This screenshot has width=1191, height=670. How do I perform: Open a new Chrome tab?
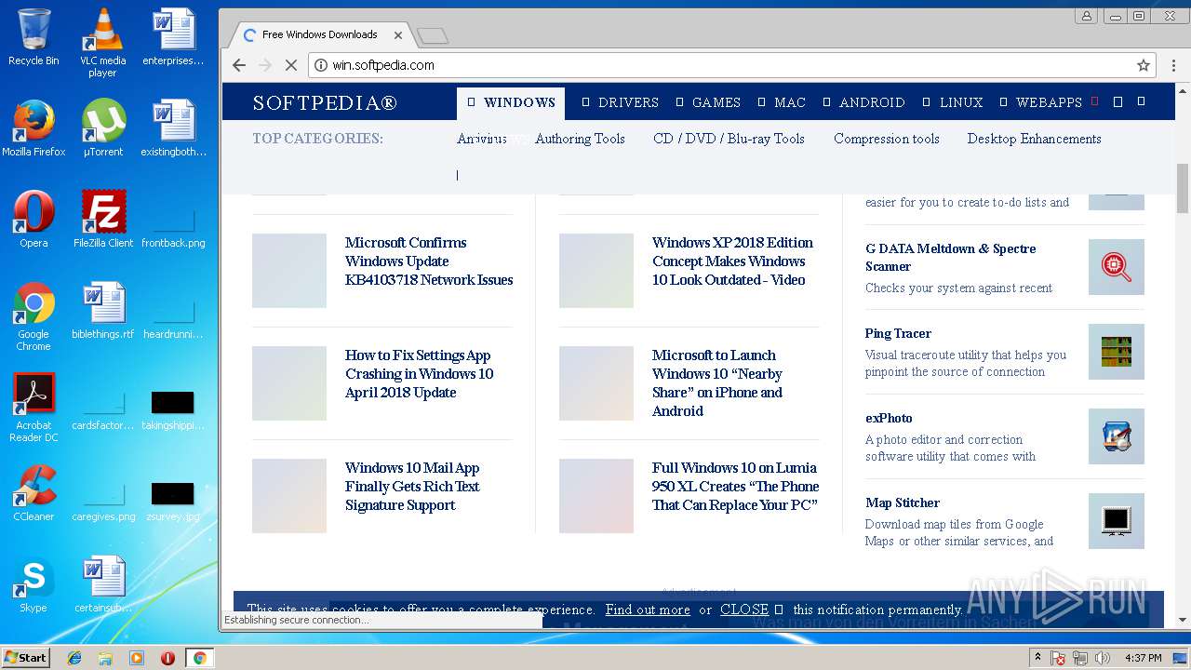point(433,36)
